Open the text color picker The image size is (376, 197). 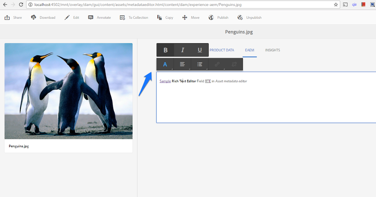pyautogui.click(x=165, y=64)
